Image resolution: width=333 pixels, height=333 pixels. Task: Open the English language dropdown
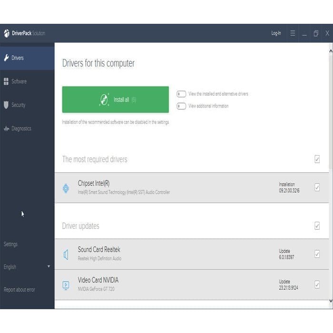coord(27,267)
